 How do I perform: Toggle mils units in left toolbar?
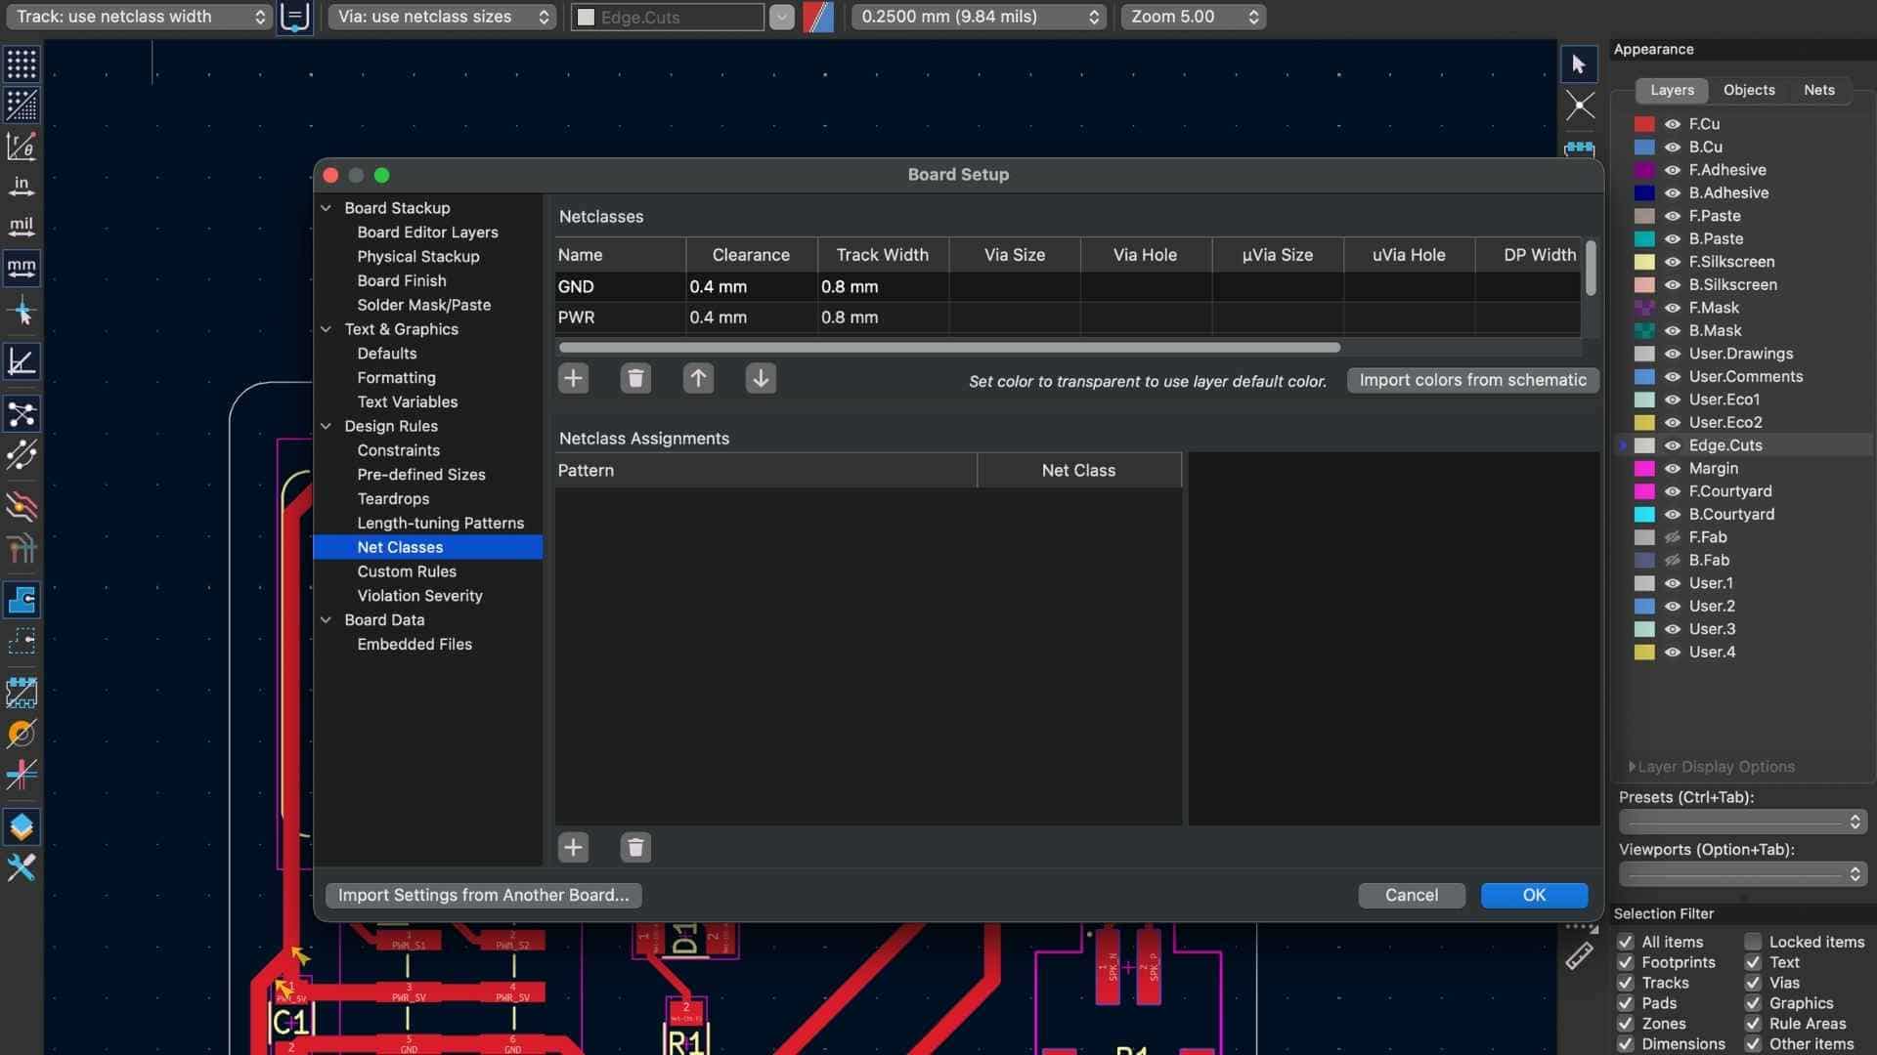click(x=22, y=226)
